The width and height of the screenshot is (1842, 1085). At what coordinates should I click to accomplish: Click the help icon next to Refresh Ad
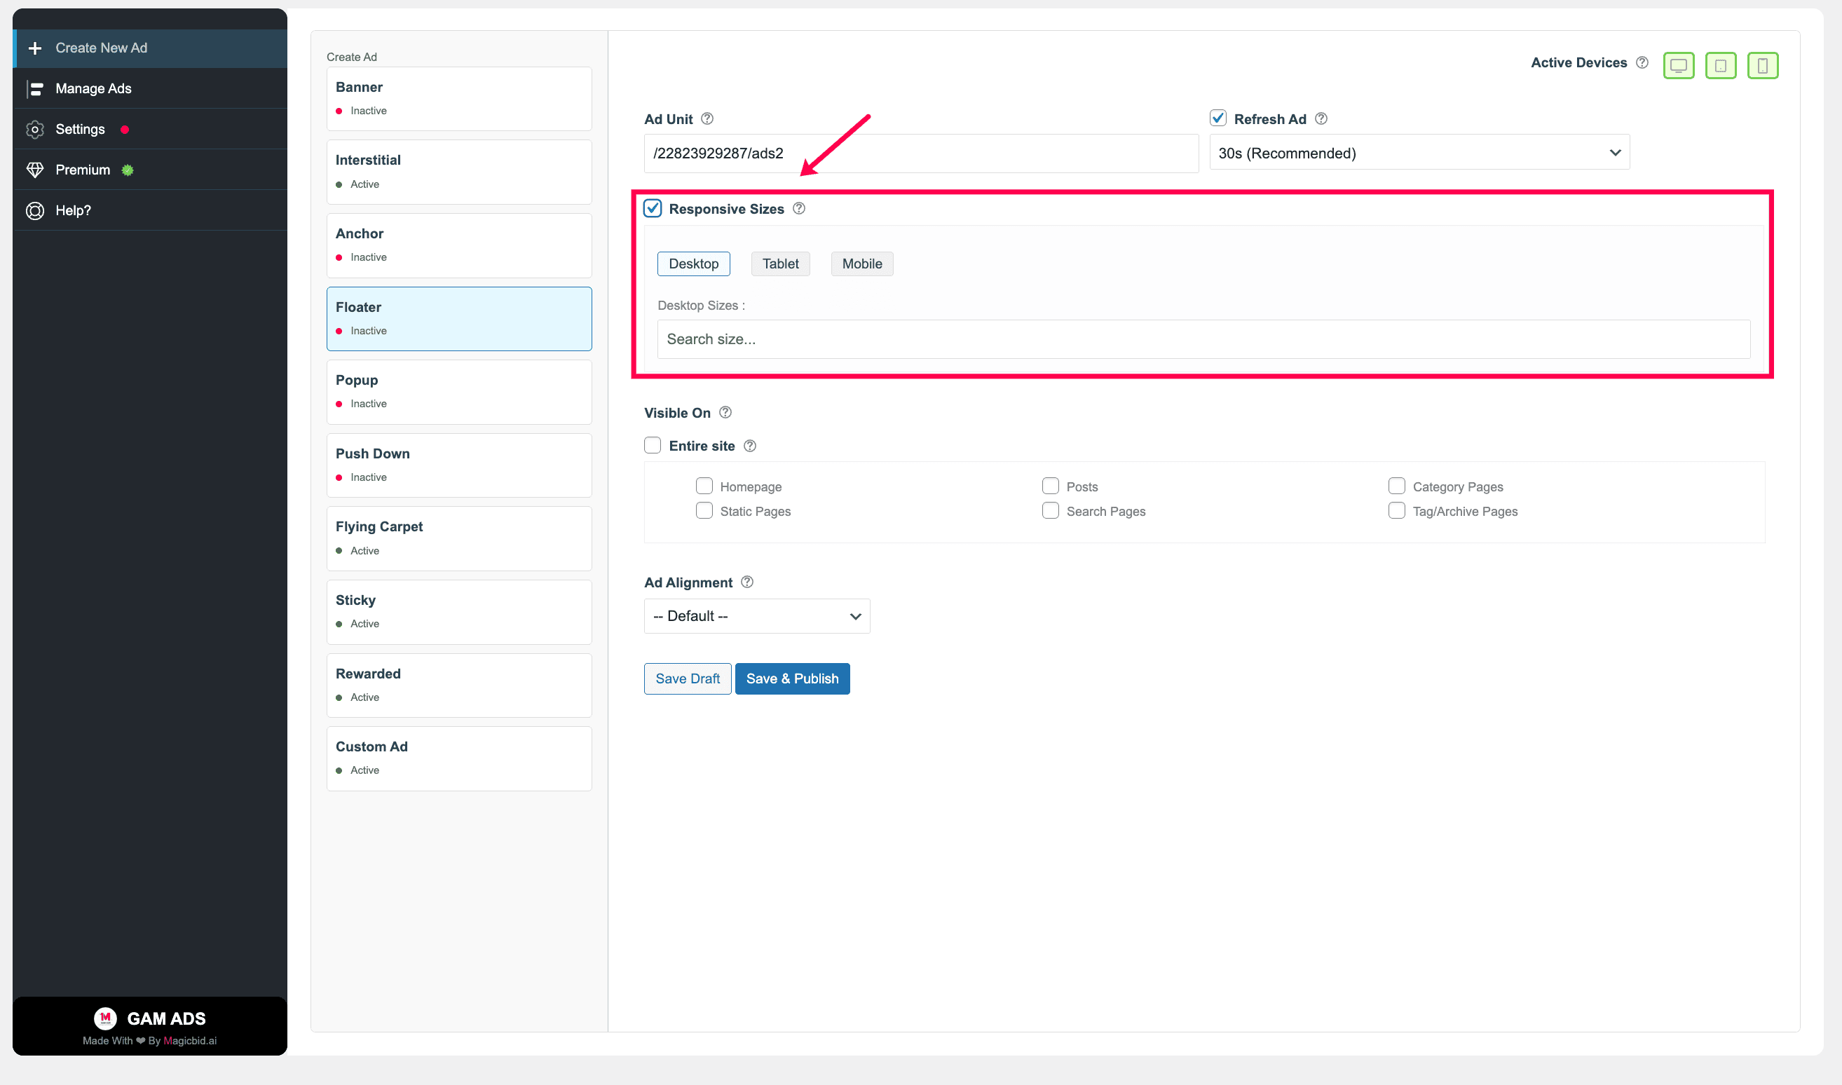tap(1321, 118)
